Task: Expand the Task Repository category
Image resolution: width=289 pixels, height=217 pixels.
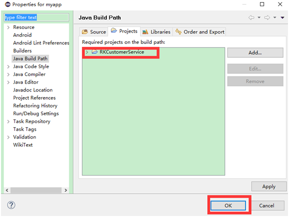Action: 8,121
